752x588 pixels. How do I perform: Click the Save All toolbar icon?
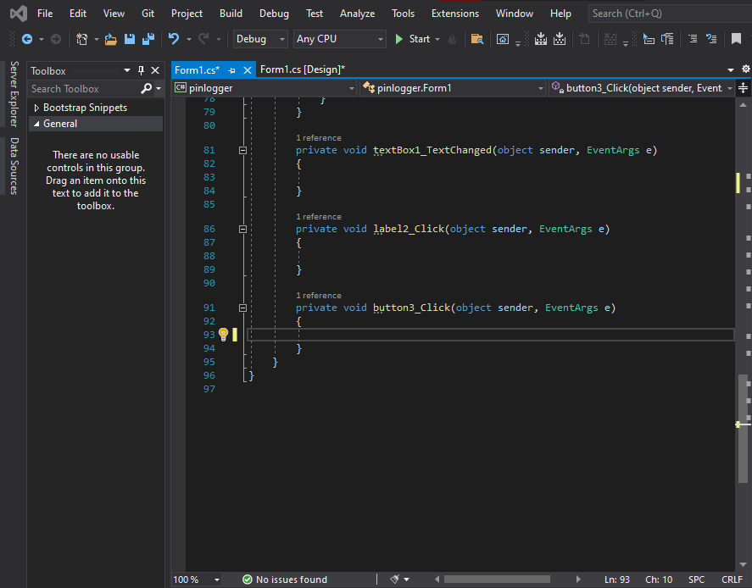click(148, 39)
